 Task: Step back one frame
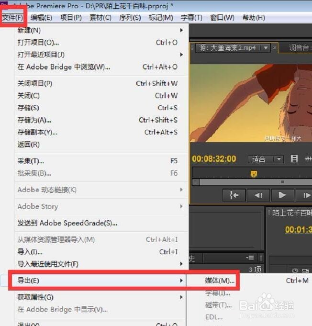258,195
